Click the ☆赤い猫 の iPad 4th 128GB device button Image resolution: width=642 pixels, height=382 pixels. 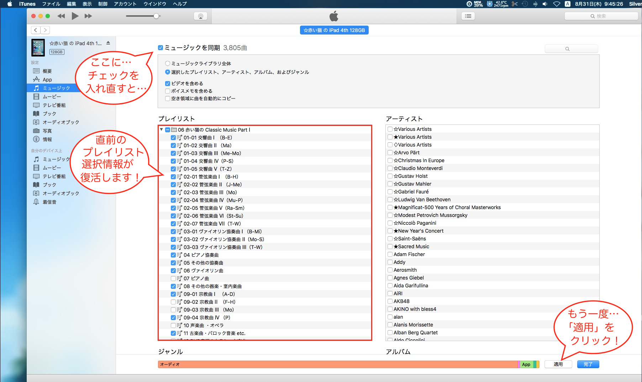334,30
